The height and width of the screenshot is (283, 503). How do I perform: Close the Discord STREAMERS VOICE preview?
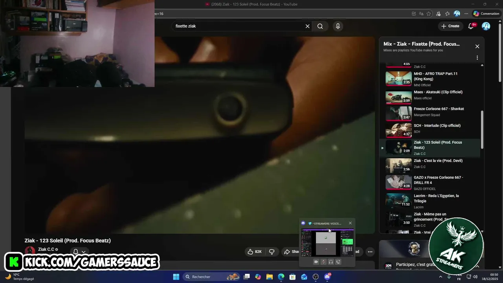350,223
